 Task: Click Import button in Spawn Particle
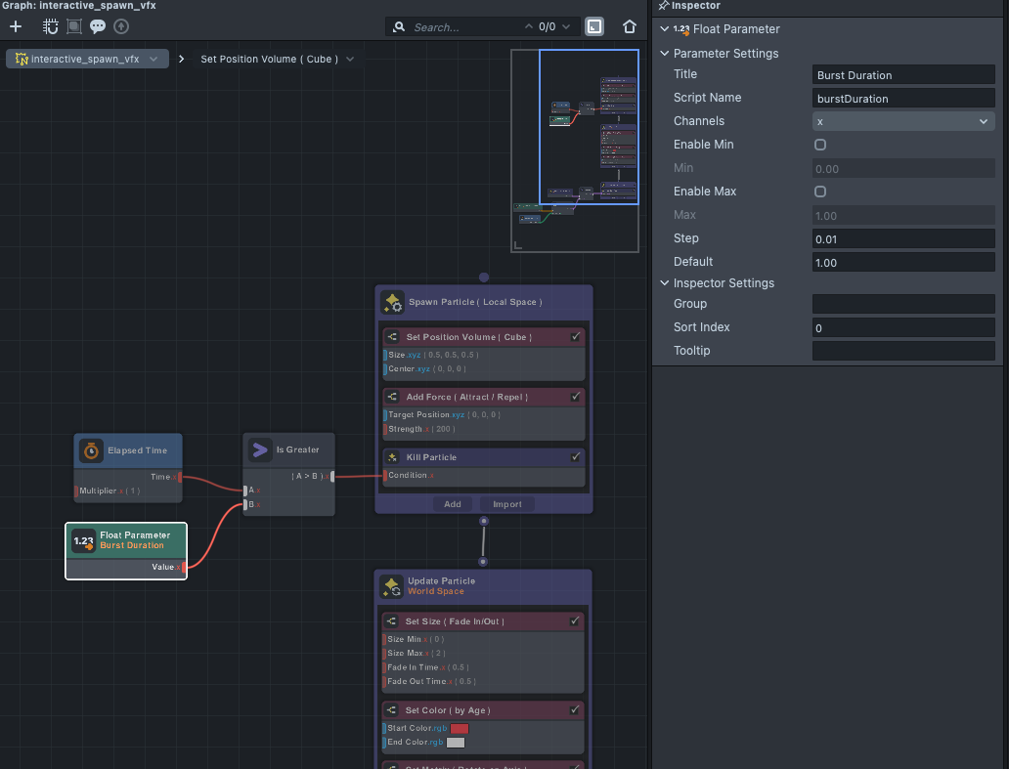click(507, 504)
